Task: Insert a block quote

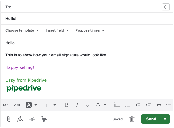Action: (159, 105)
